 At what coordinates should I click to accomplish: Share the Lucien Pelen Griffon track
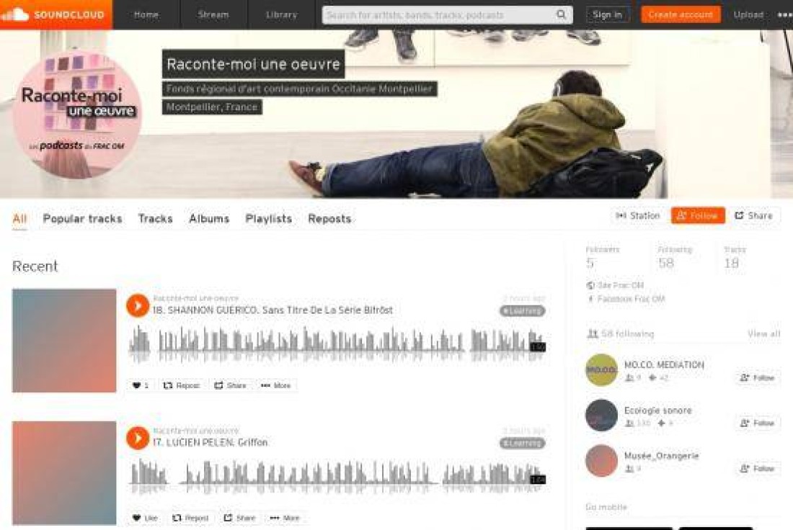click(239, 518)
